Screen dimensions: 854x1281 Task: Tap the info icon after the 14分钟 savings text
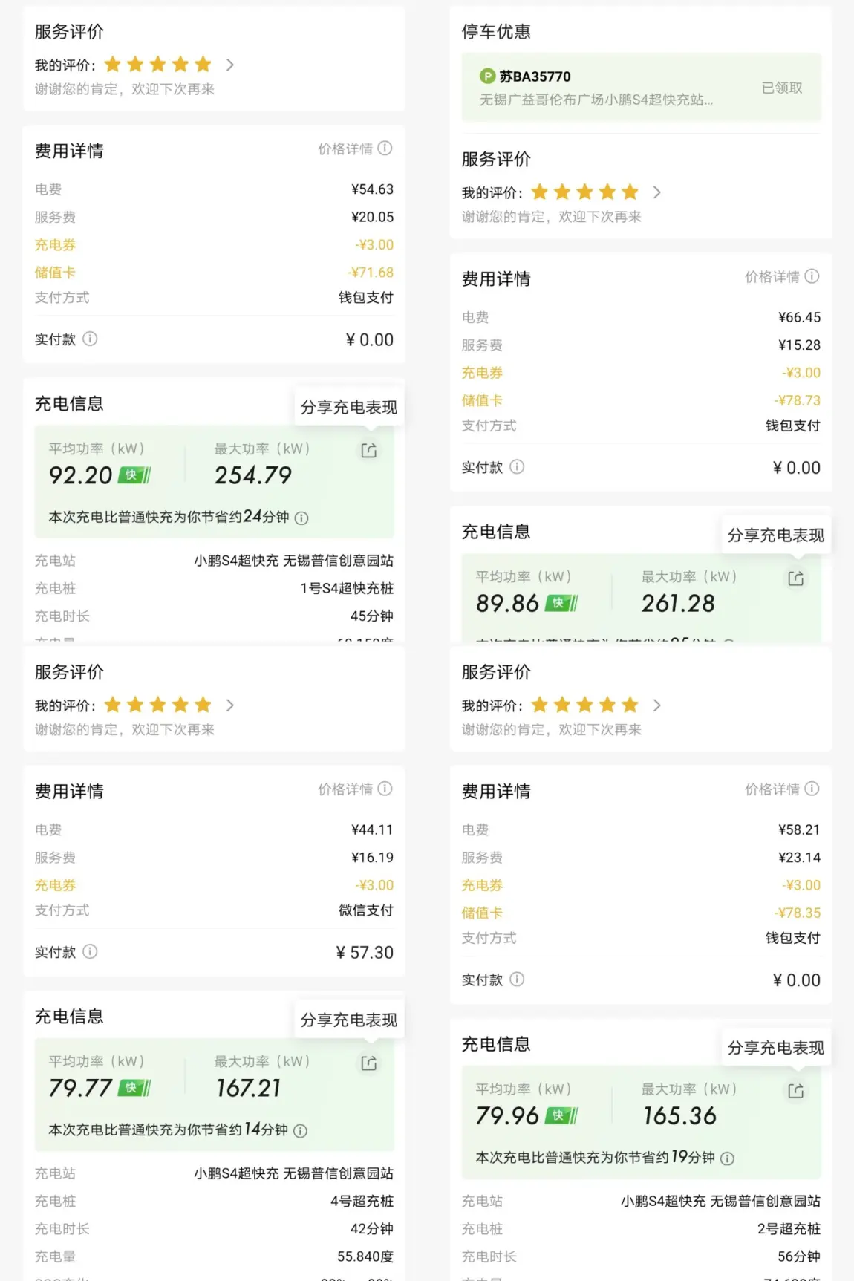tap(300, 1131)
